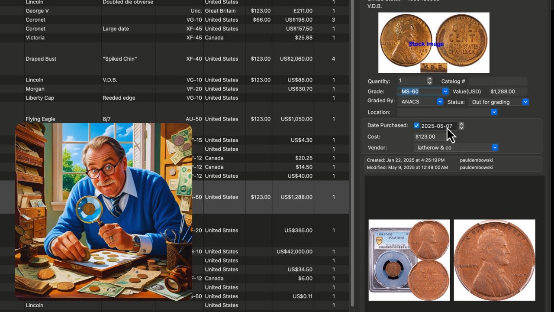Viewport: 554px width, 312px height.
Task: Open the Grade MS-60 combo box arrow
Action: [x=445, y=91]
